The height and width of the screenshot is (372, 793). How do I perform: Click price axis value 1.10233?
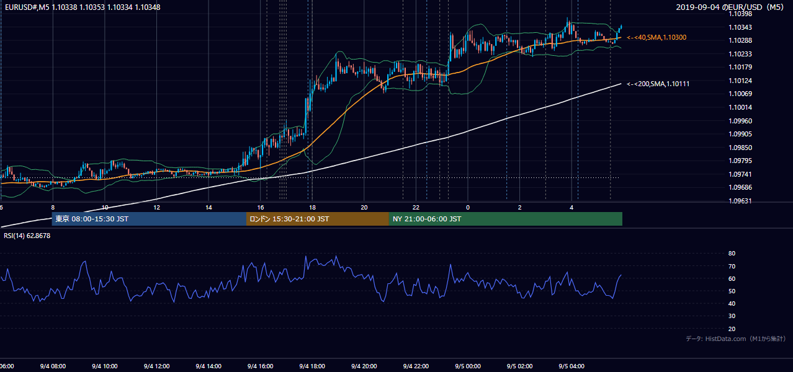click(x=740, y=54)
